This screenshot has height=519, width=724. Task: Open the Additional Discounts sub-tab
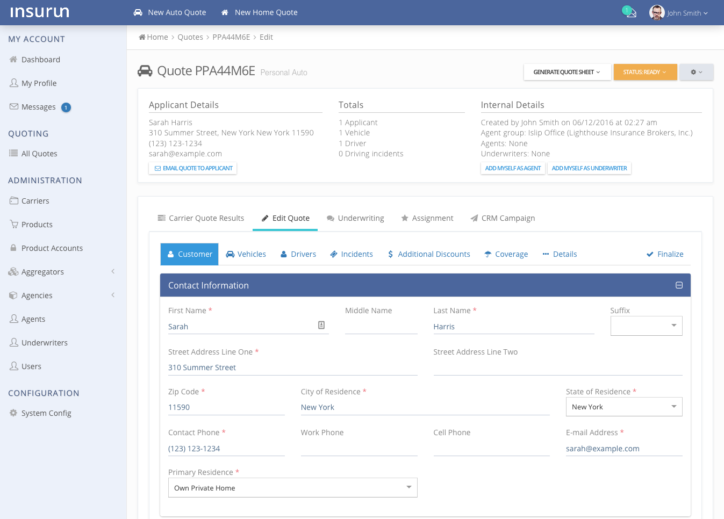click(429, 254)
